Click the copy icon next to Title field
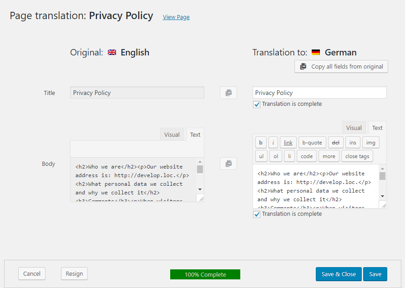Image resolution: width=405 pixels, height=288 pixels. (x=228, y=93)
